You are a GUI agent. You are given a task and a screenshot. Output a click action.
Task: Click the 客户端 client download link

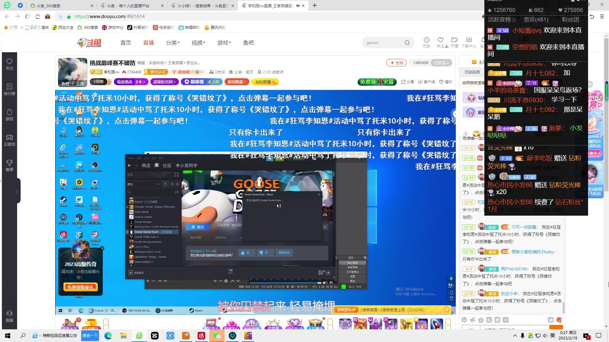(427, 82)
